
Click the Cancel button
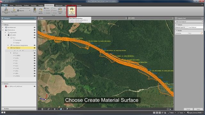(188, 109)
